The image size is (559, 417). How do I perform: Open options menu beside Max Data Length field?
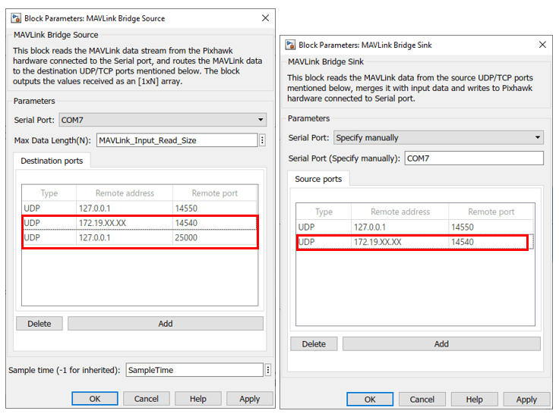pos(262,140)
